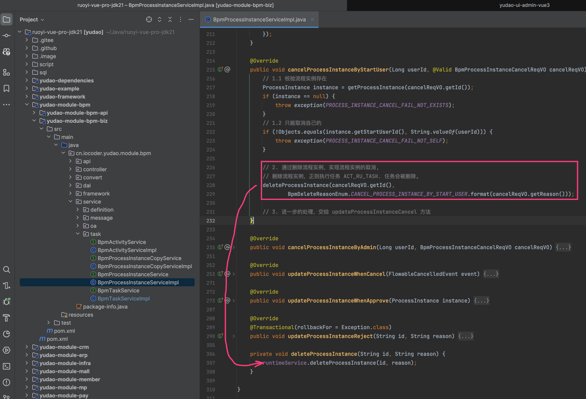
Task: Unfold collapsed updateProcessInstanceReject method
Action: pyautogui.click(x=466, y=336)
